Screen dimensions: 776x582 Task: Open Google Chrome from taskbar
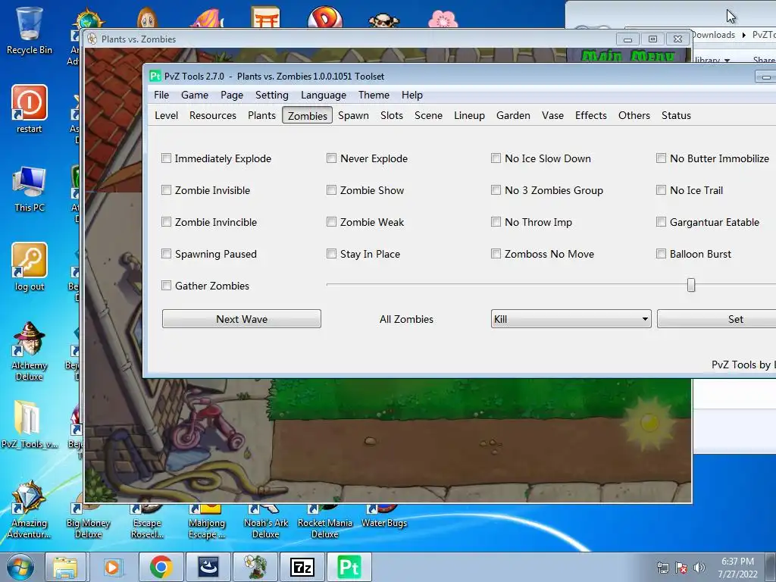click(161, 567)
